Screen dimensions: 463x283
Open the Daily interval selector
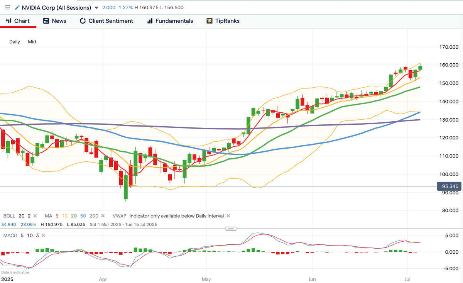tap(15, 42)
